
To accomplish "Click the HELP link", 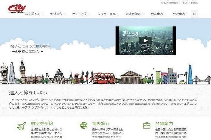I will 184,3.
